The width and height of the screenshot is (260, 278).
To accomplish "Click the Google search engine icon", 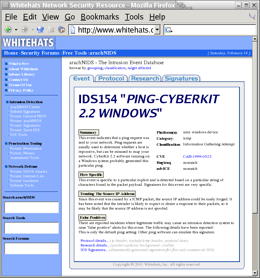I will point(168,30).
